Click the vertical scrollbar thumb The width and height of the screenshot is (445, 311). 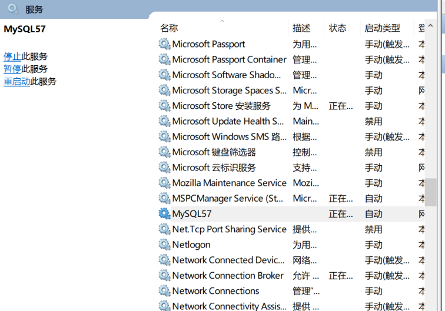click(430, 192)
